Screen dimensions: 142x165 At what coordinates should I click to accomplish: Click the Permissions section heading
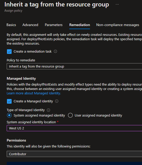pos(16,140)
